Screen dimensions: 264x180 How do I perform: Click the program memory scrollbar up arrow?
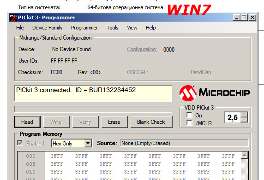click(x=245, y=155)
